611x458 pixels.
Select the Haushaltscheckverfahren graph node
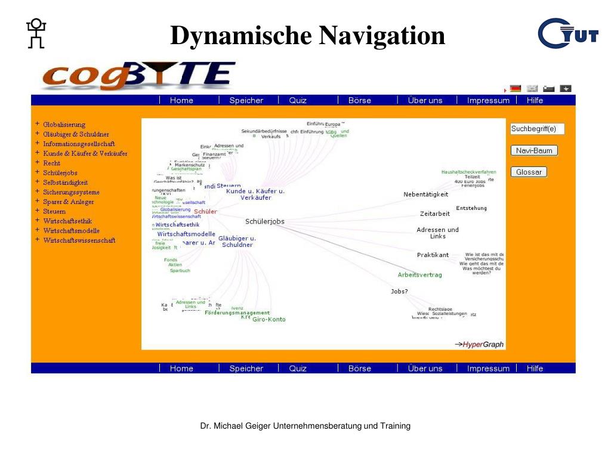pyautogui.click(x=469, y=172)
